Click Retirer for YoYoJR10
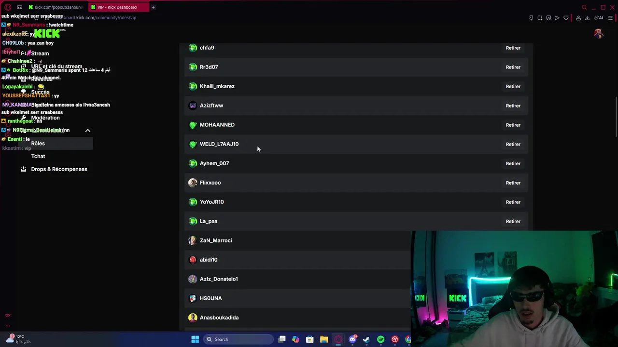618x347 pixels. [x=513, y=202]
